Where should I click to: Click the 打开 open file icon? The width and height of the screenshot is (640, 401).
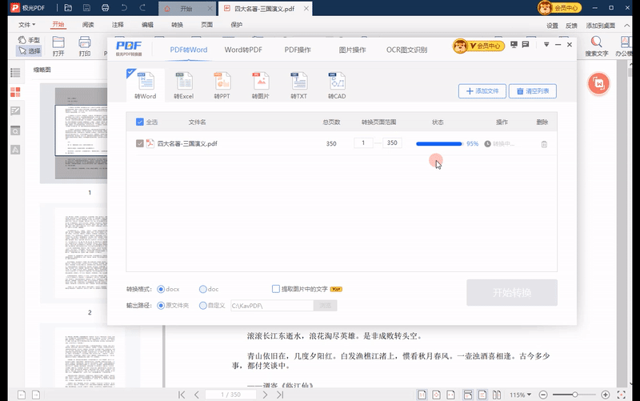click(x=58, y=46)
